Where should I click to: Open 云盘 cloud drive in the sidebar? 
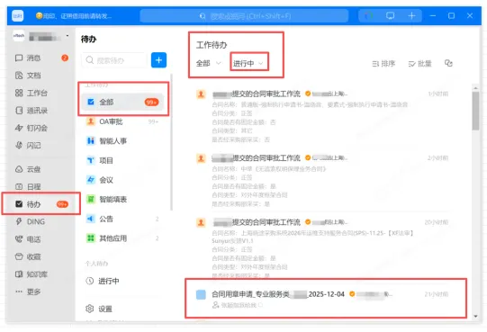41,169
